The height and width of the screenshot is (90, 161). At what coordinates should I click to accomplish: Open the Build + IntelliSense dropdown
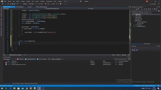pos(57,59)
